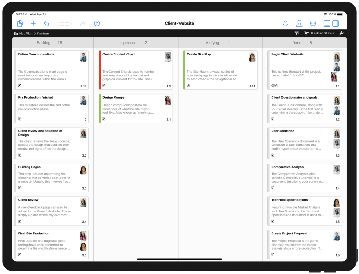This screenshot has width=359, height=274.
Task: Click clock icon on Begin Client Worksite card
Action: [x=273, y=86]
